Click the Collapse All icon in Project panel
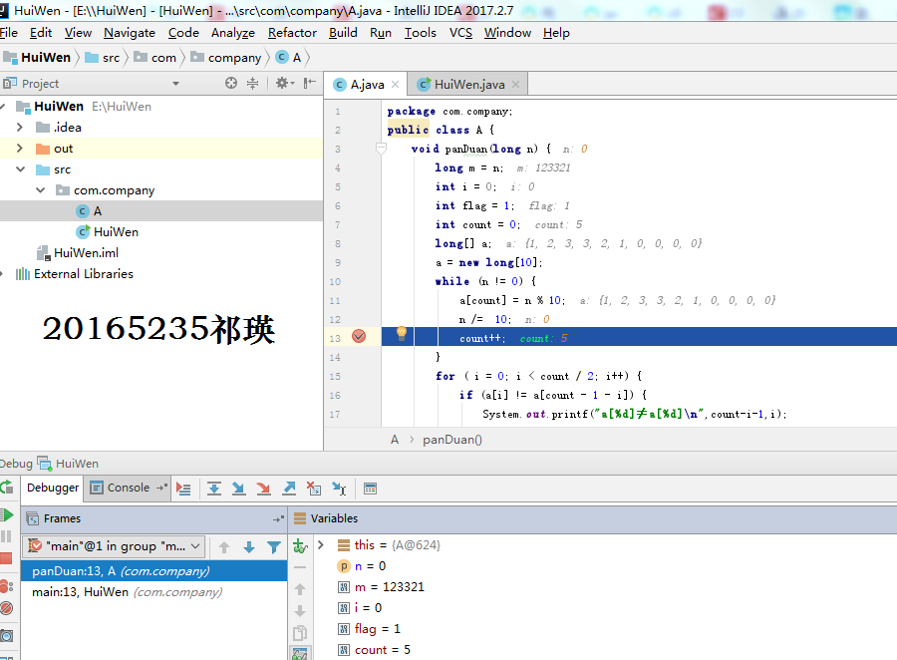The height and width of the screenshot is (660, 897). click(253, 83)
